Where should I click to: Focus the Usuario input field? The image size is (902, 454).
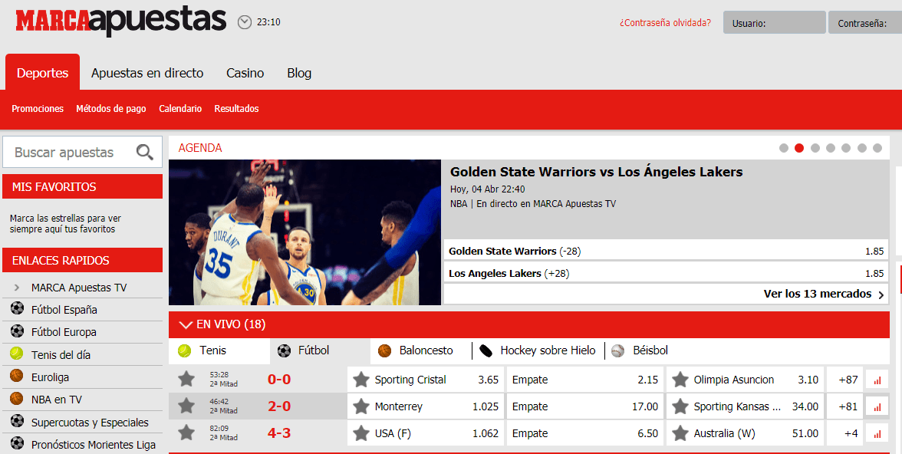(775, 22)
